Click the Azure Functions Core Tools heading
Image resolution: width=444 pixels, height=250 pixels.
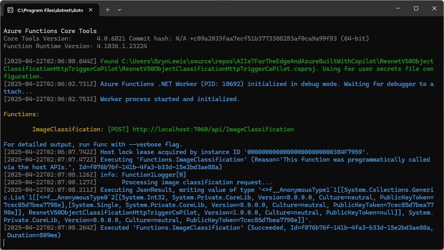click(x=50, y=31)
